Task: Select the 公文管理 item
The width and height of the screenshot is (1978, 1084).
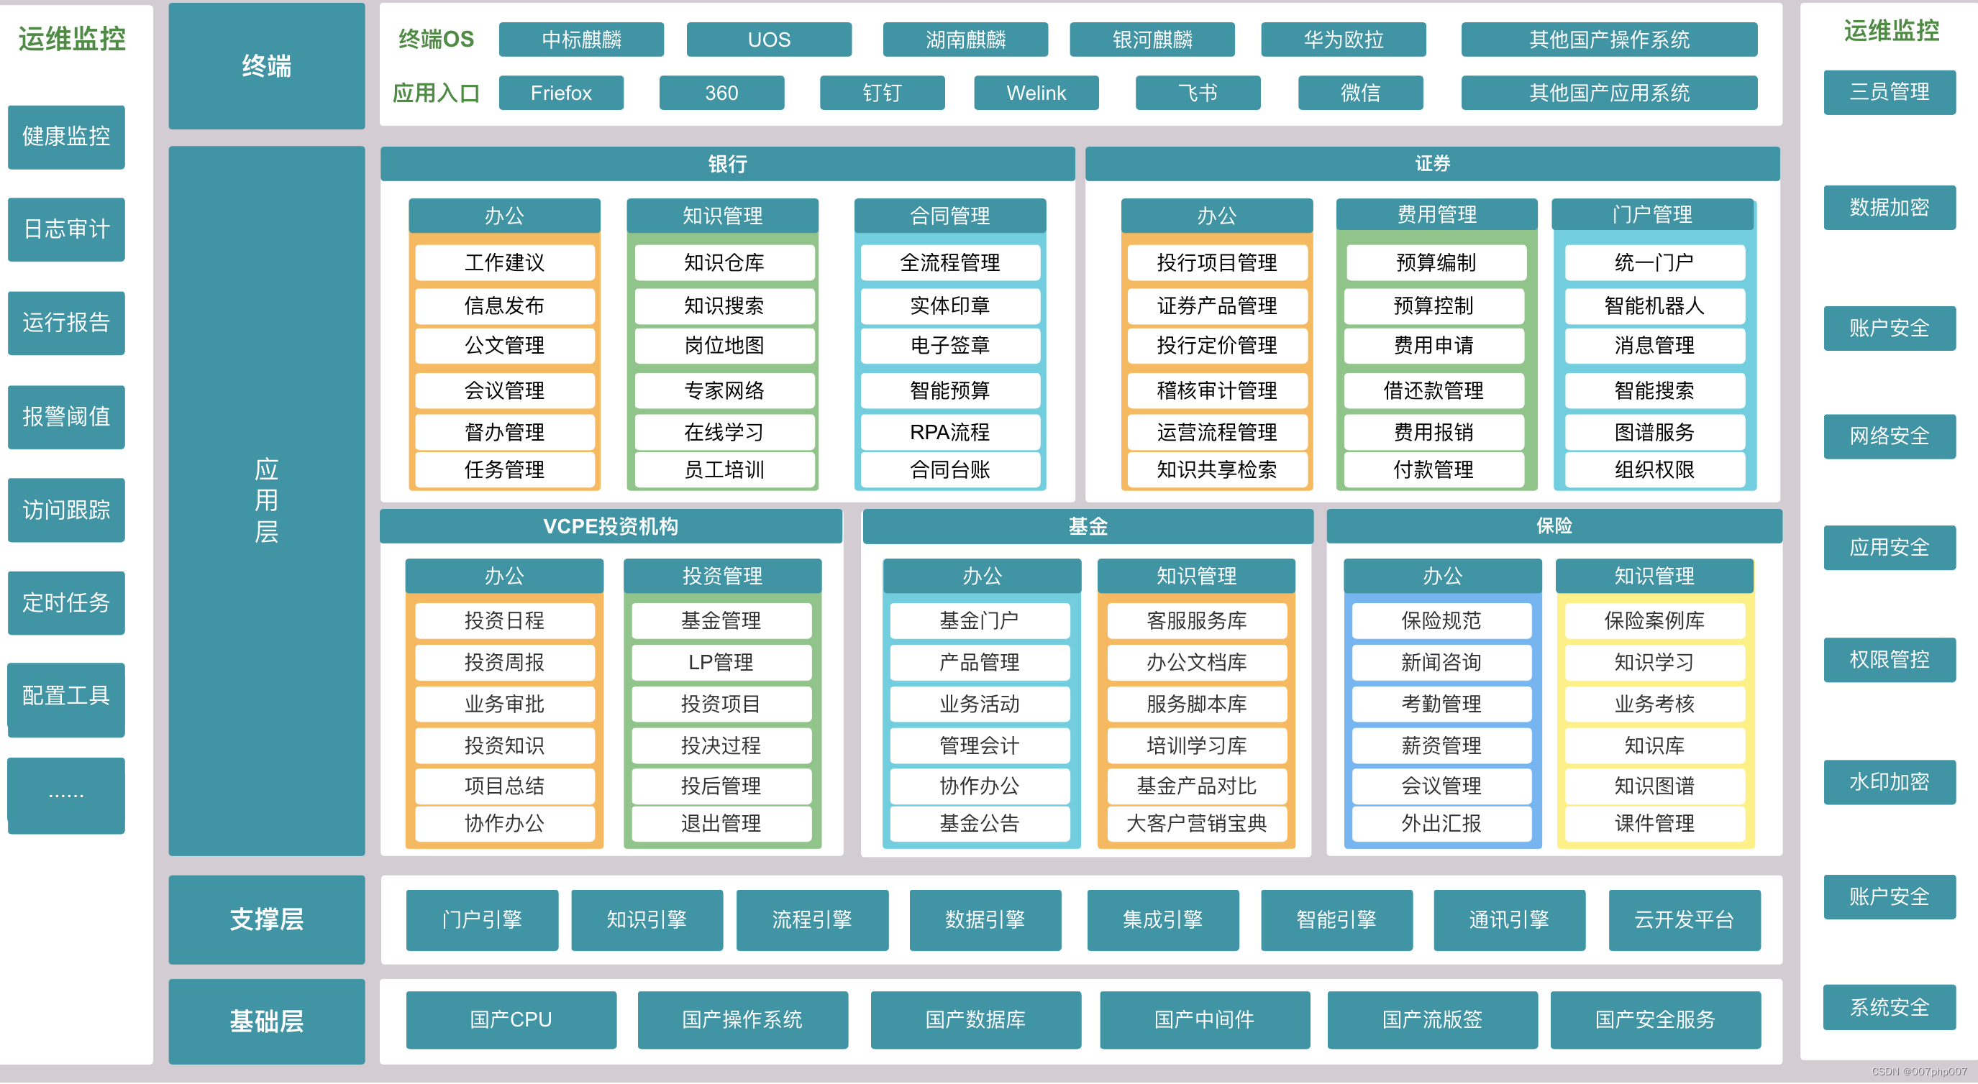Action: coord(504,346)
